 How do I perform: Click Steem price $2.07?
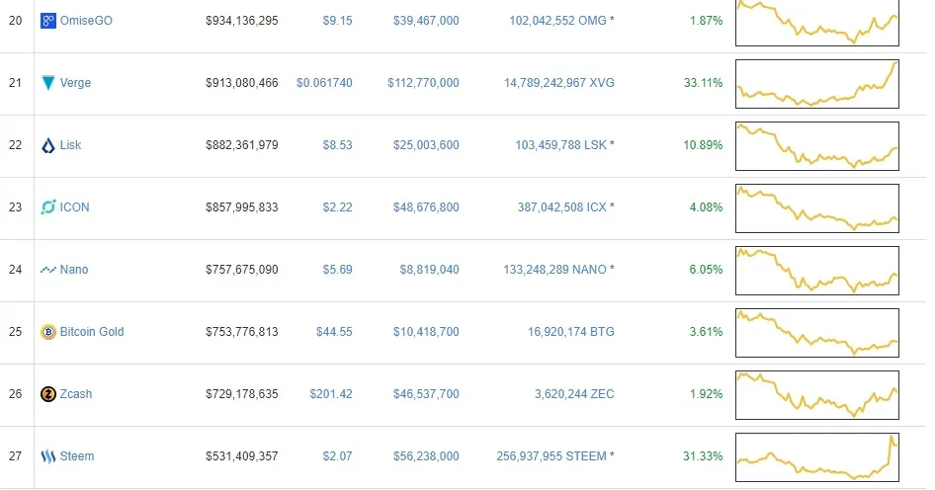(337, 456)
